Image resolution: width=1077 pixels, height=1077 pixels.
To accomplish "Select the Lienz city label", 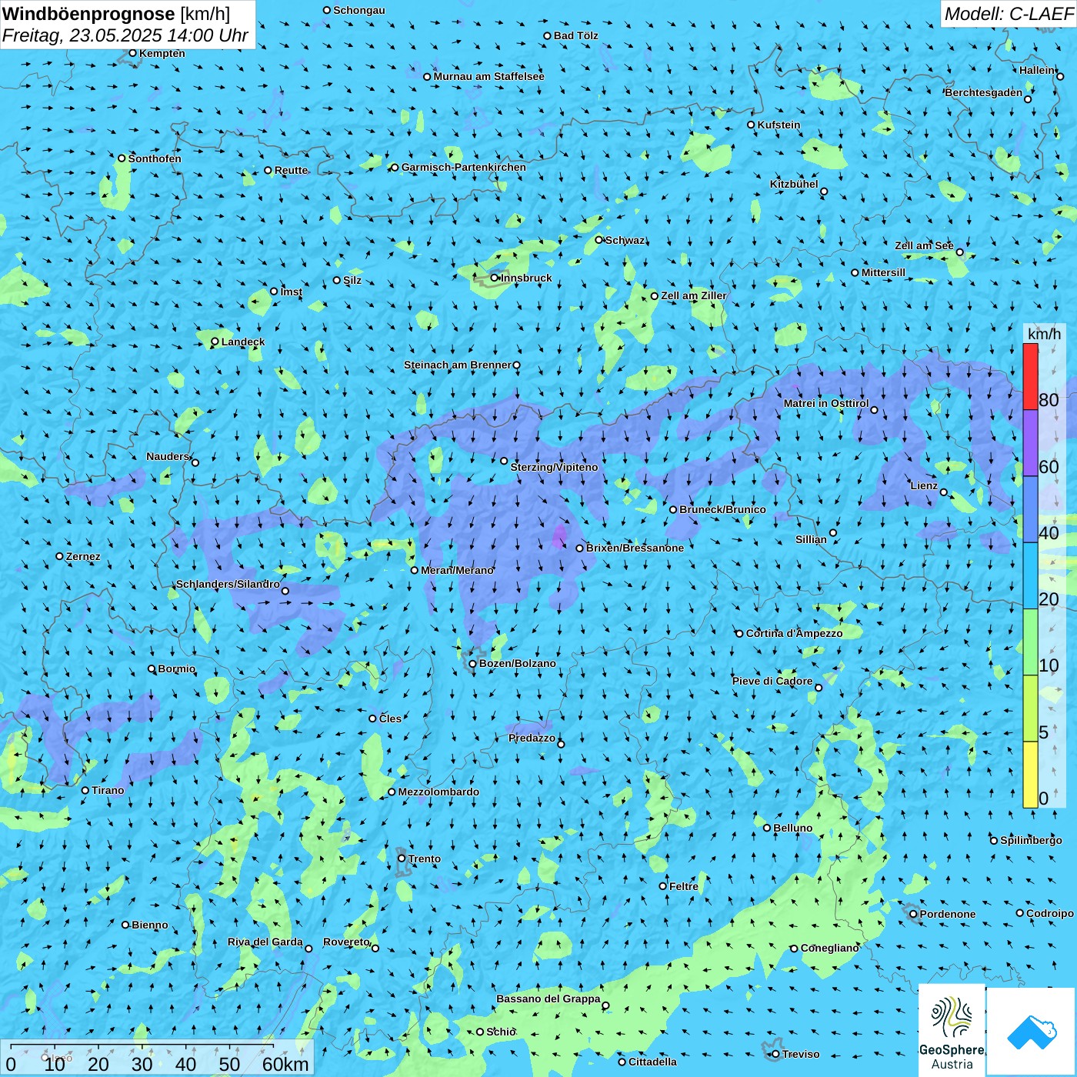I will pyautogui.click(x=924, y=485).
